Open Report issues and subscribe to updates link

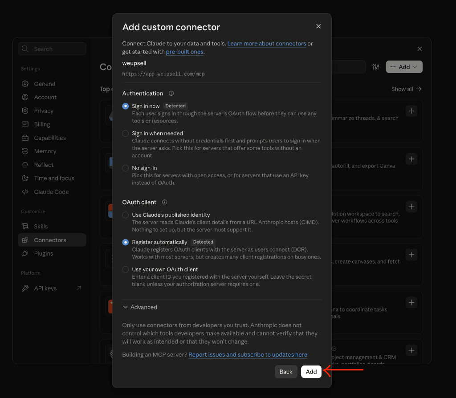[248, 355]
